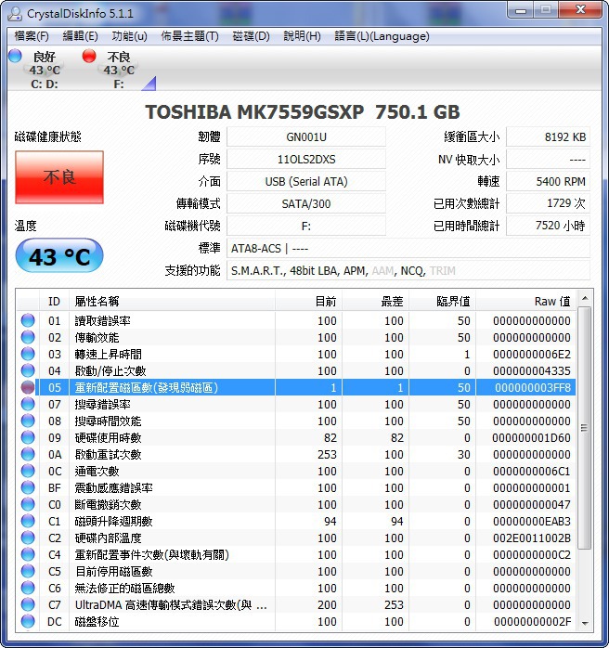The image size is (609, 648).
Task: Click the 0A 啟動重試次數 status orb
Action: (x=28, y=454)
